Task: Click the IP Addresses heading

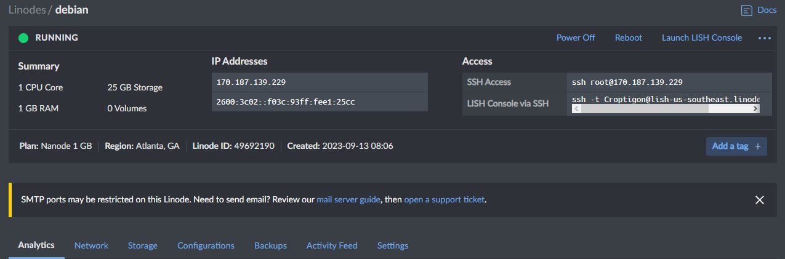Action: tap(240, 62)
